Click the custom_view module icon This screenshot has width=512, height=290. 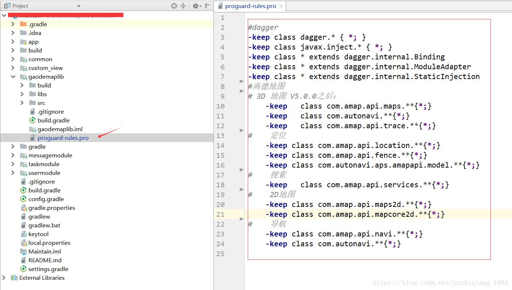click(x=23, y=68)
